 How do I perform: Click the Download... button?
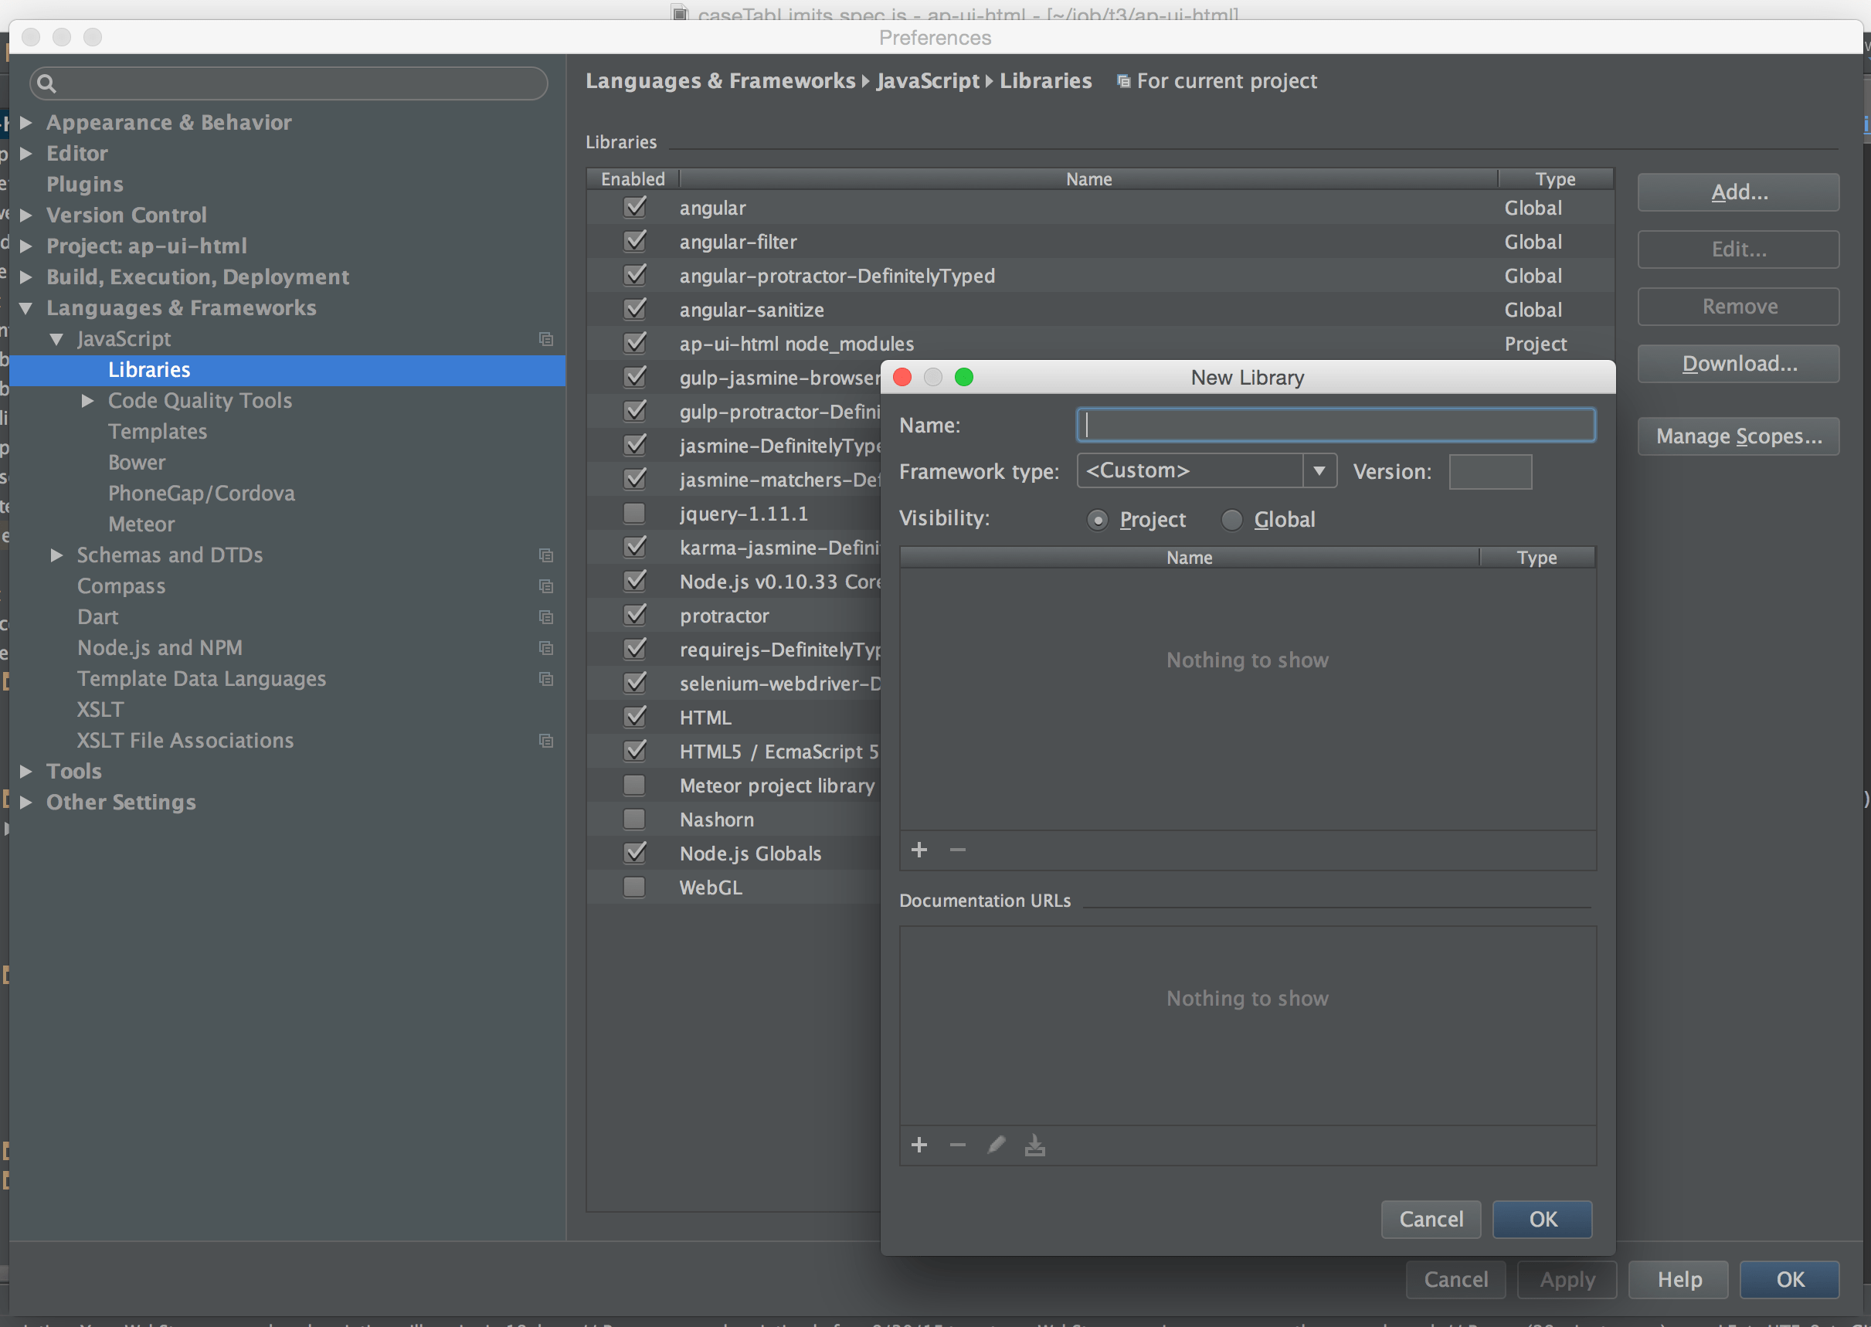pyautogui.click(x=1738, y=364)
